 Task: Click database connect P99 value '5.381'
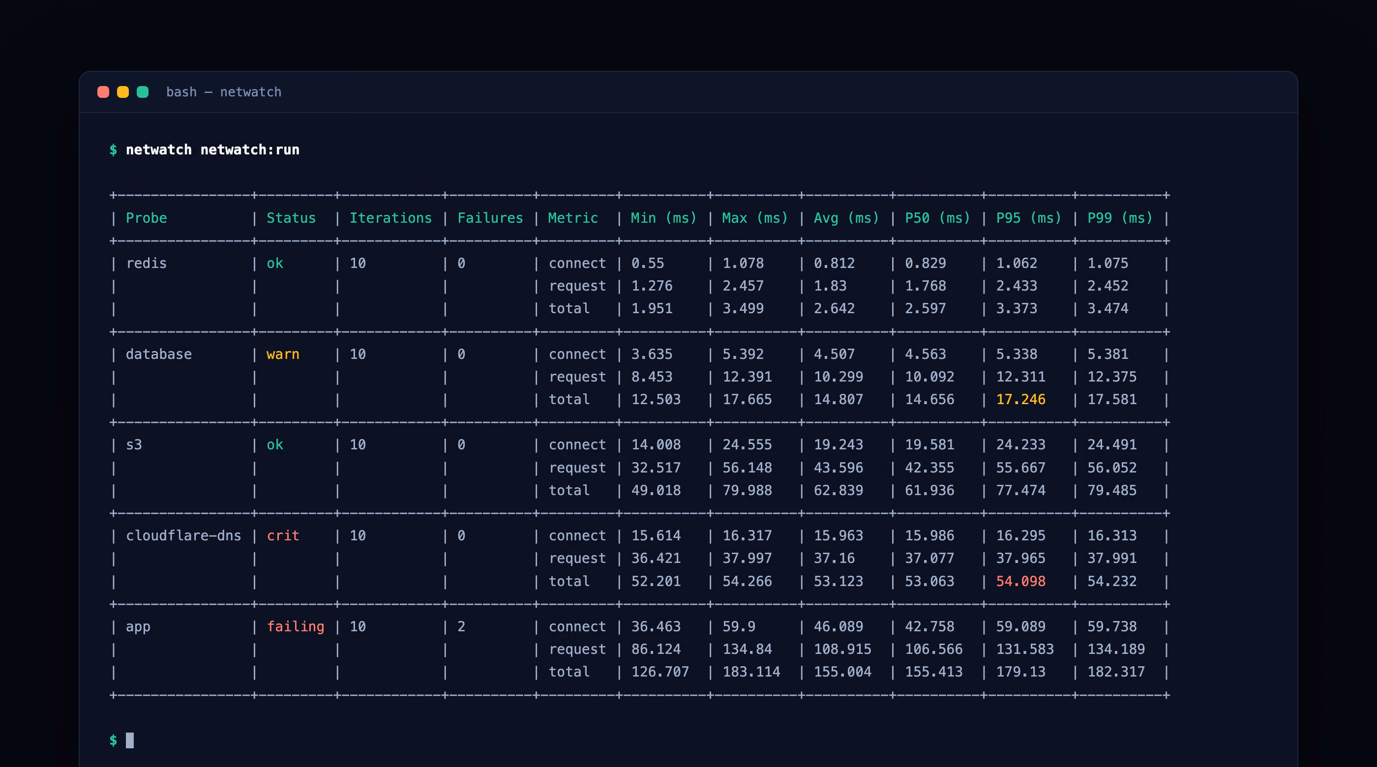click(1108, 354)
